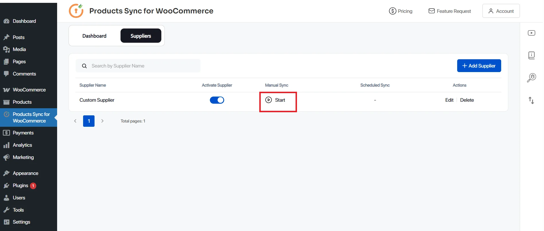Image resolution: width=544 pixels, height=231 pixels.
Task: Click the Analytics bar chart icon
Action: (6, 145)
